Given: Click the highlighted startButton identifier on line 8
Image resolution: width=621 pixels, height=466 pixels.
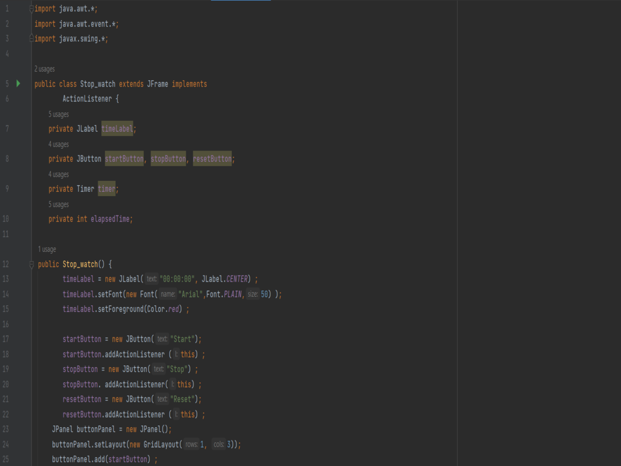Looking at the screenshot, I should [124, 159].
